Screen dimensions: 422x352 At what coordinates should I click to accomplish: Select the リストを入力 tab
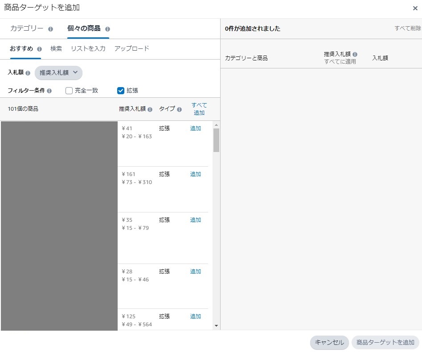point(88,49)
